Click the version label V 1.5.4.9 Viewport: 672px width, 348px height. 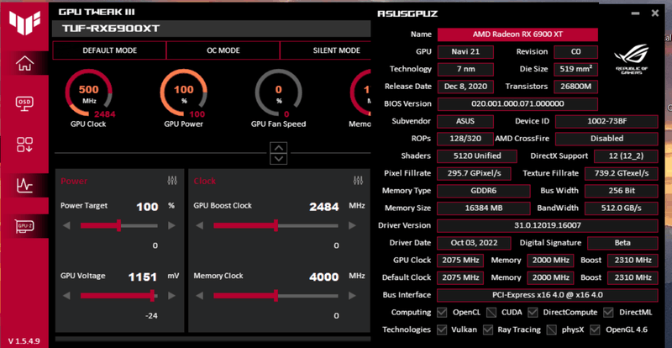(24, 341)
